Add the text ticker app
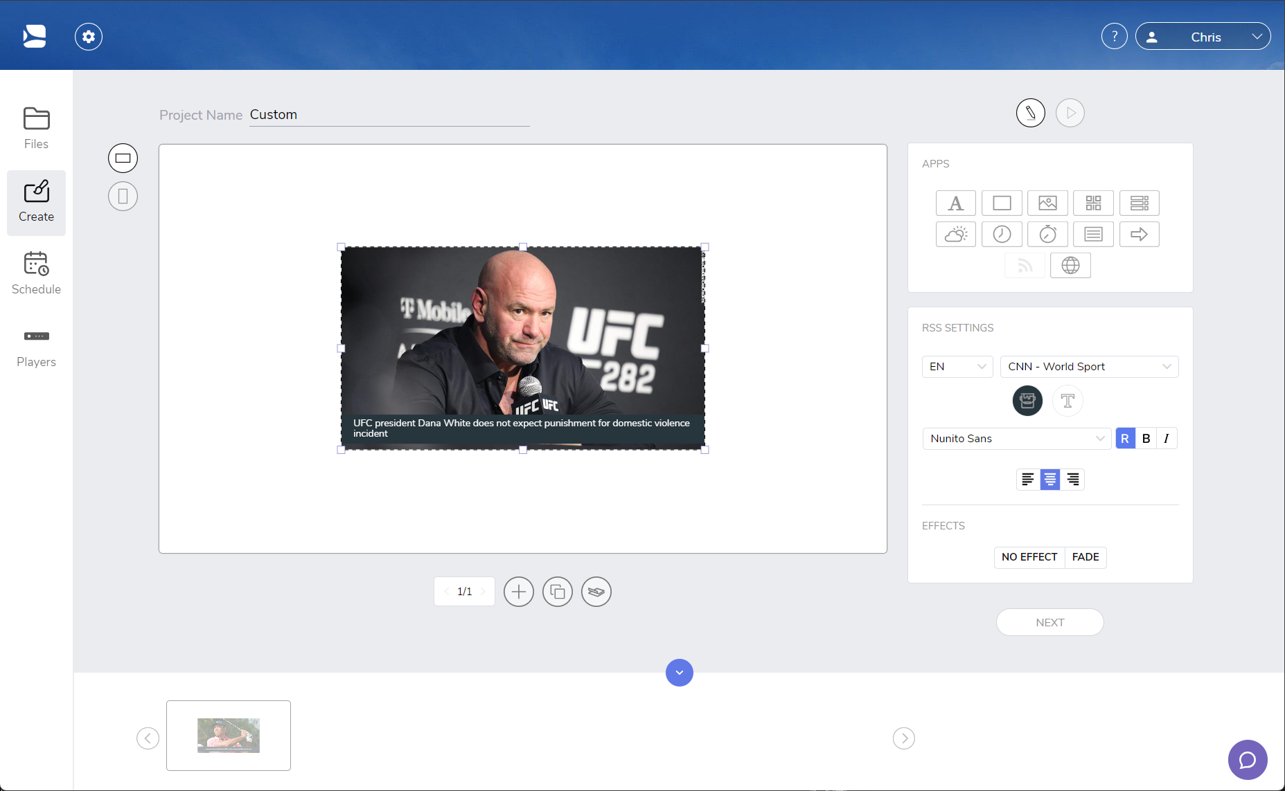1285x791 pixels. [1093, 235]
